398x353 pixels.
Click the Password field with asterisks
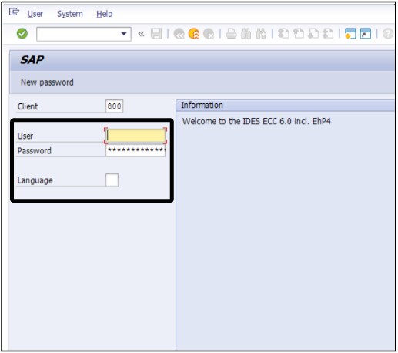pyautogui.click(x=135, y=150)
